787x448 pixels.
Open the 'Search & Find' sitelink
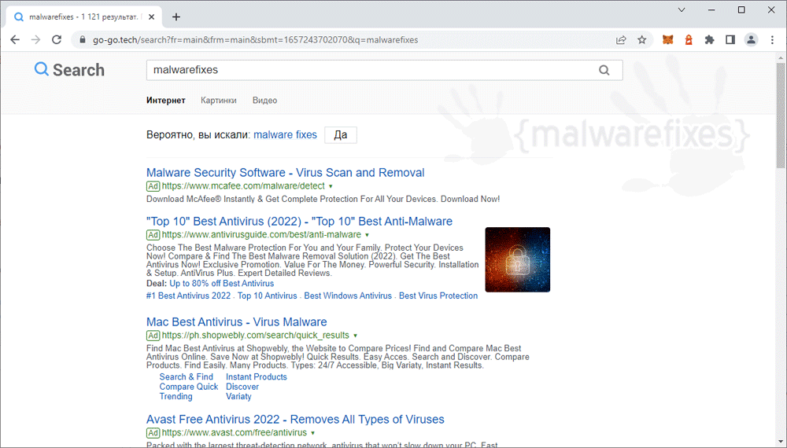click(187, 376)
